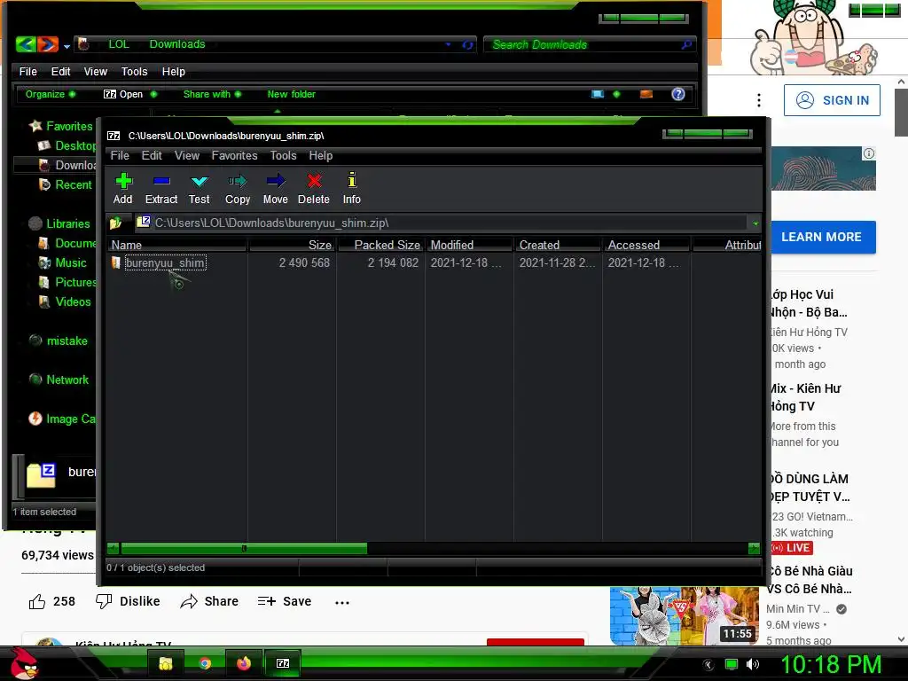Open Explorer's Tools menu
Image resolution: width=908 pixels, height=681 pixels.
click(x=135, y=72)
